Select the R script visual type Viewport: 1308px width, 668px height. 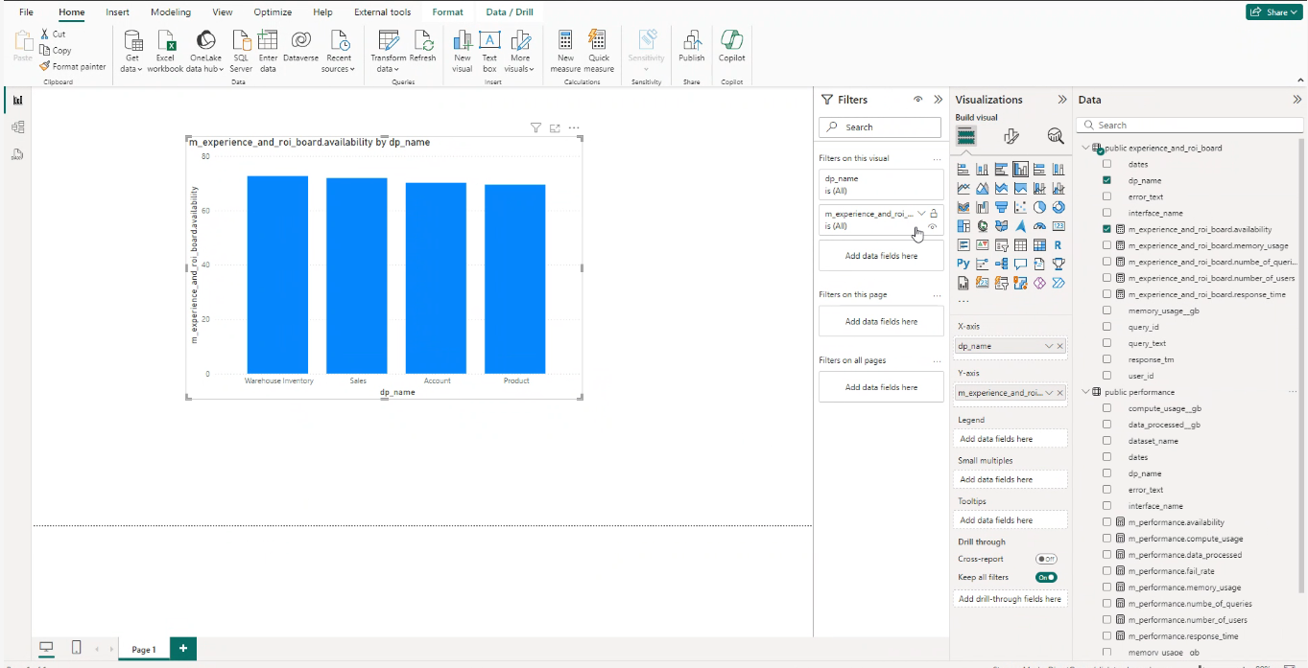(x=1058, y=245)
